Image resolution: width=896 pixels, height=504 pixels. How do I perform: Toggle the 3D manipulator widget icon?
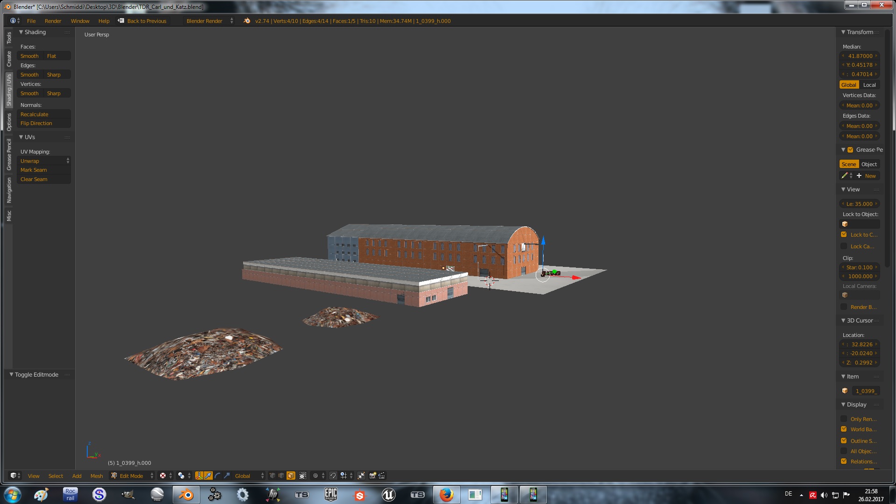pyautogui.click(x=199, y=476)
